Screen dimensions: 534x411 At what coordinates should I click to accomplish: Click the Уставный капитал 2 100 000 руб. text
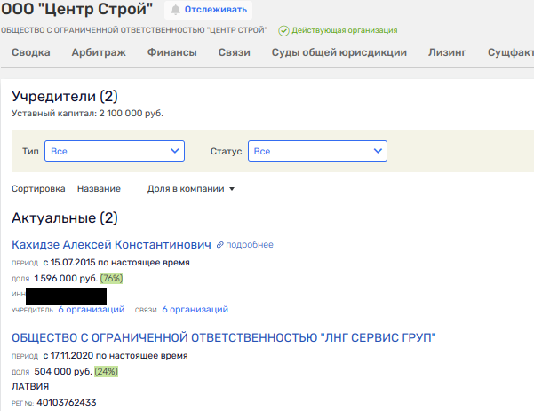88,114
